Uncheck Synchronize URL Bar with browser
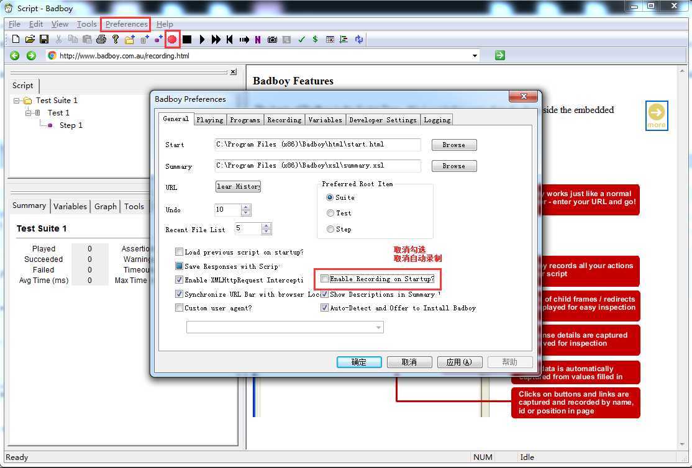Screen dimensions: 692x468 [179, 294]
